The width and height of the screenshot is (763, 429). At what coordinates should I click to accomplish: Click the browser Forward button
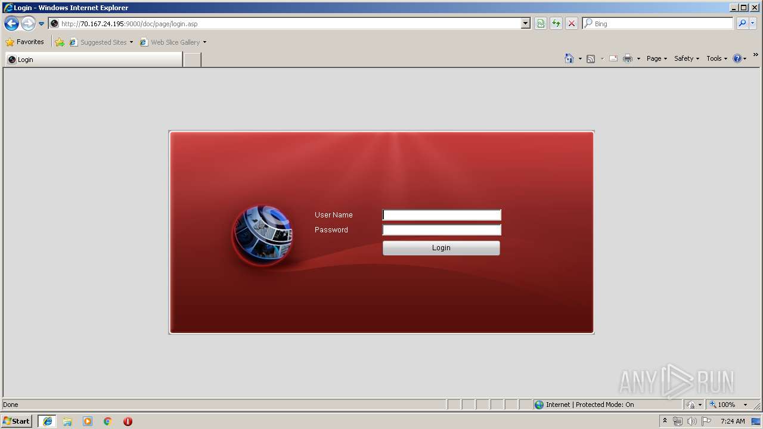(28, 24)
